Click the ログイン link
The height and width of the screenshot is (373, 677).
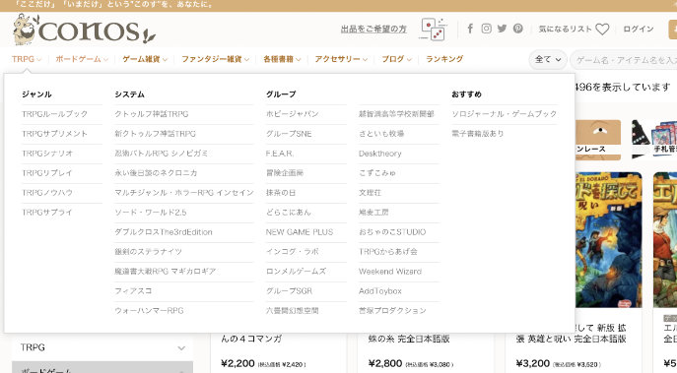639,29
